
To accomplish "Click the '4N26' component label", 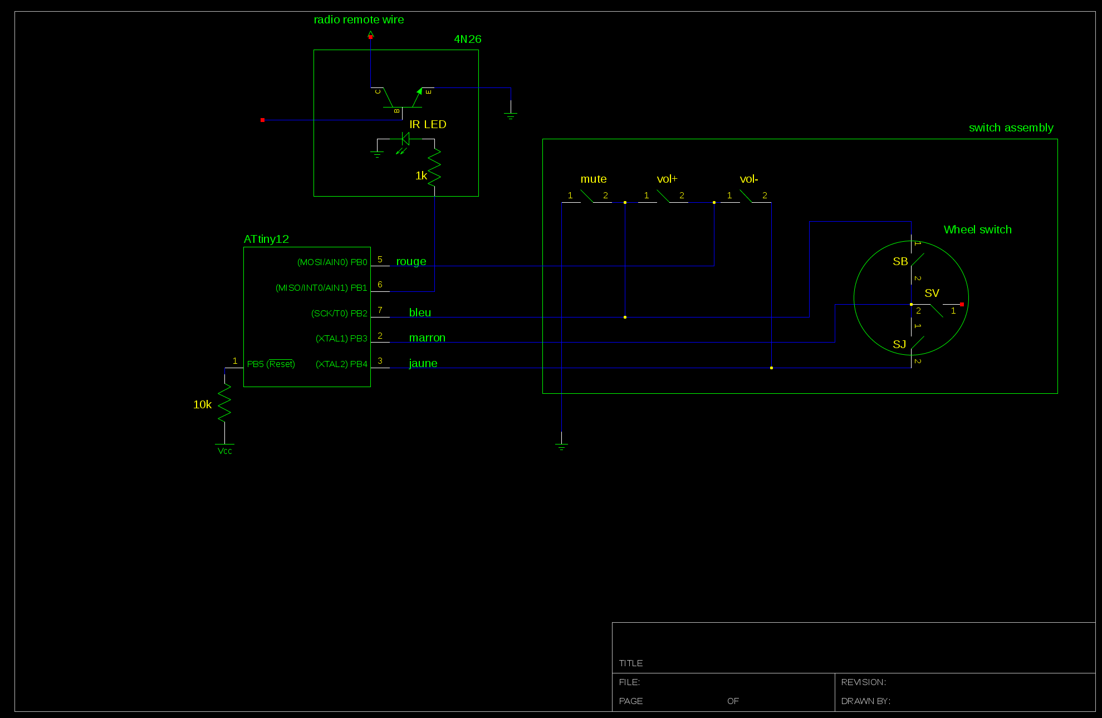I will tap(467, 39).
